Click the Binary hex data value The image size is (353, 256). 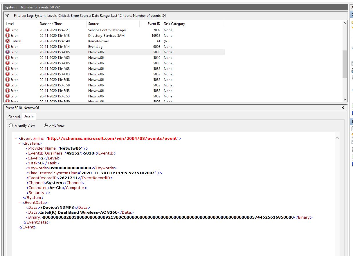(168, 217)
